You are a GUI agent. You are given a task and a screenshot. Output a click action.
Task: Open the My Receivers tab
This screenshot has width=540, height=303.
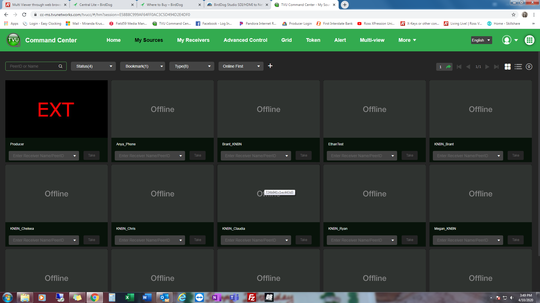tap(193, 40)
